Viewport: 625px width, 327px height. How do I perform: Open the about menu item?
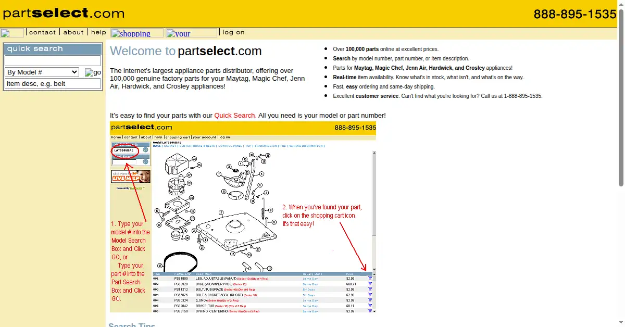[x=73, y=32]
